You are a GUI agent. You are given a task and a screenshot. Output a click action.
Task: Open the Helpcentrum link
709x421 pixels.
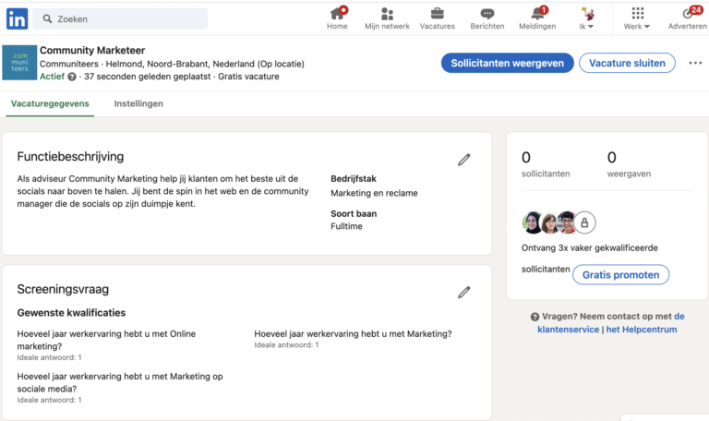coord(642,329)
